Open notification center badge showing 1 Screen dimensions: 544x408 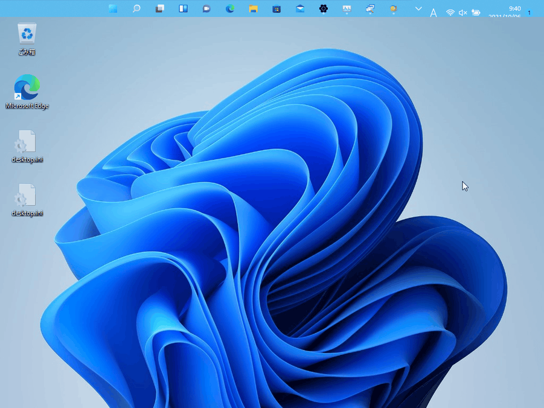(529, 13)
